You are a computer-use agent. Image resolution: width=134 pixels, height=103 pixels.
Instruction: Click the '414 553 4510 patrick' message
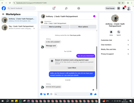click(53, 87)
